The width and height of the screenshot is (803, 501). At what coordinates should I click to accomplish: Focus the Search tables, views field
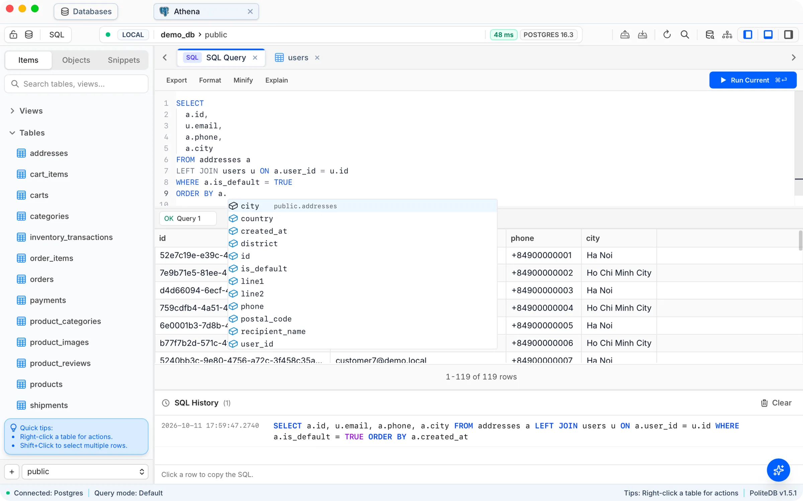[x=76, y=84]
